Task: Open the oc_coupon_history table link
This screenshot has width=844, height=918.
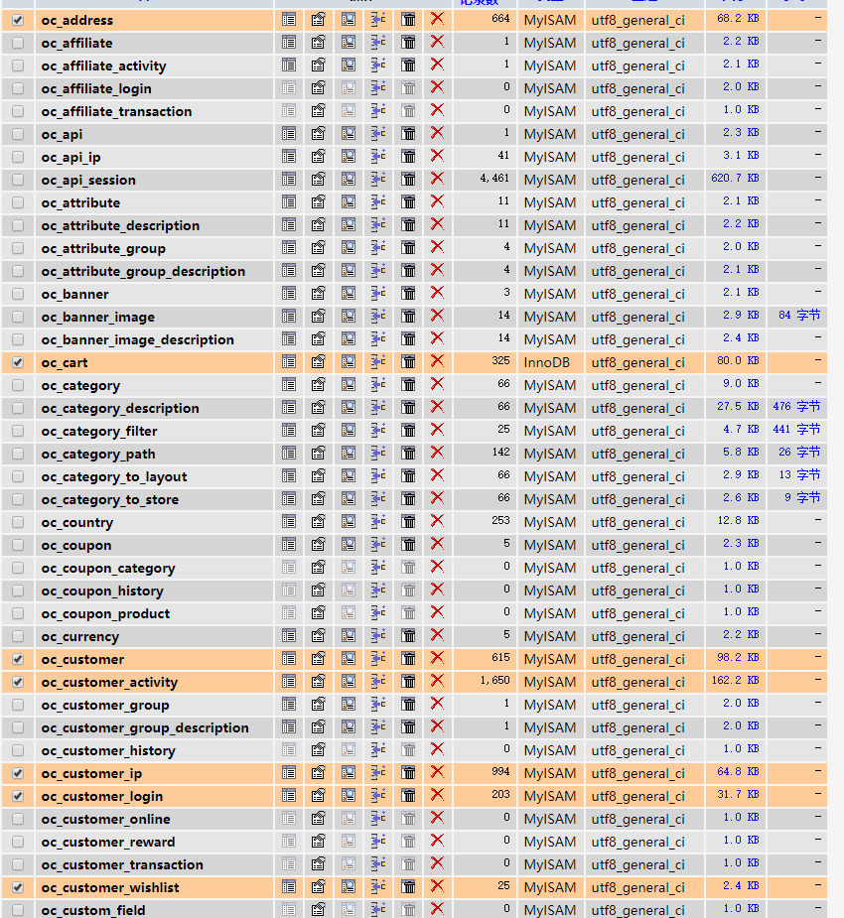Action: [102, 591]
